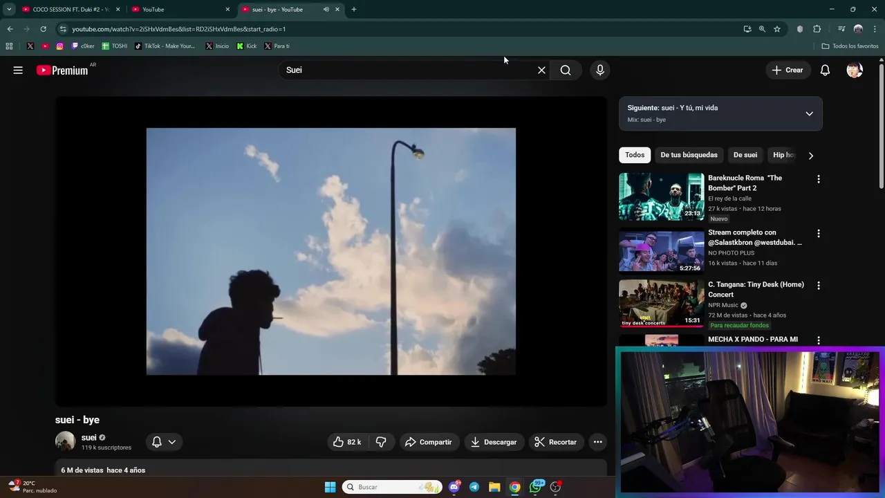885x498 pixels.
Task: Open options for Stream completo video
Action: [x=819, y=234]
